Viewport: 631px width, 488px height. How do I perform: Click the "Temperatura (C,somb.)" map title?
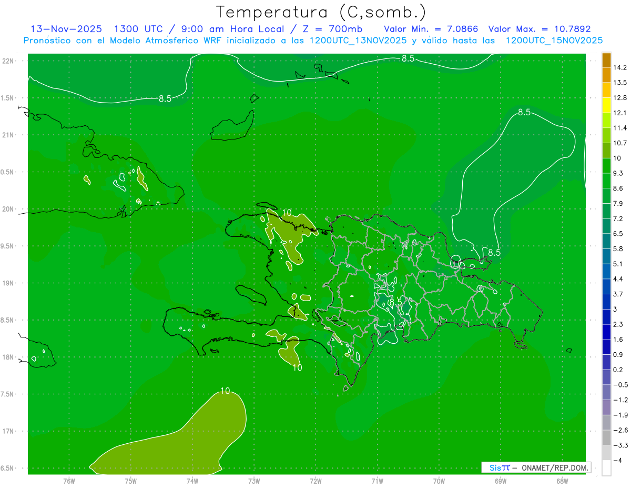pos(321,12)
